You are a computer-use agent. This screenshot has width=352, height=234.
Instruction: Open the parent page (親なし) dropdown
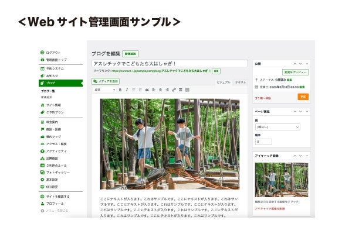277,127
